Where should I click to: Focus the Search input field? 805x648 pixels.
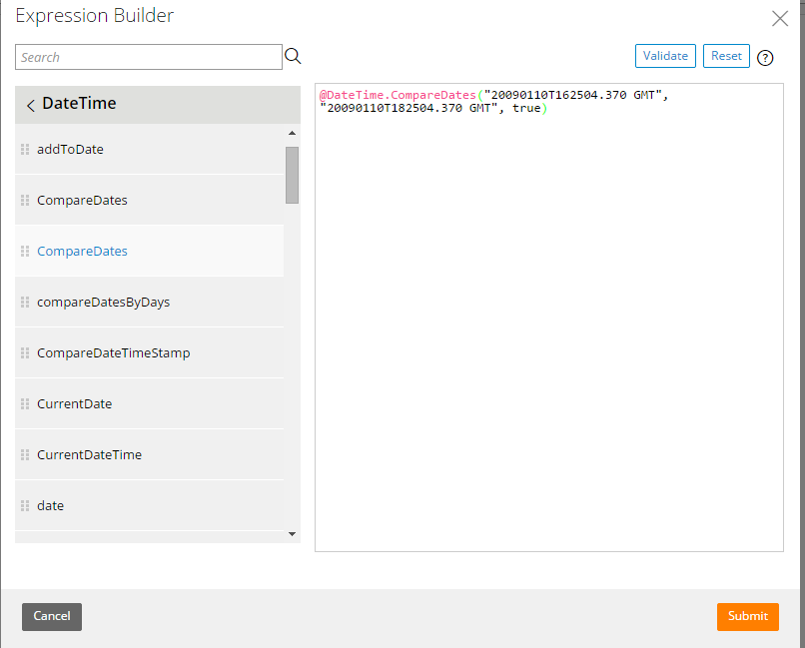click(149, 57)
